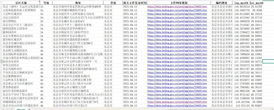
Task: Select the cell 延庆区龙庆峡旅游区
Action: [x=21, y=91]
